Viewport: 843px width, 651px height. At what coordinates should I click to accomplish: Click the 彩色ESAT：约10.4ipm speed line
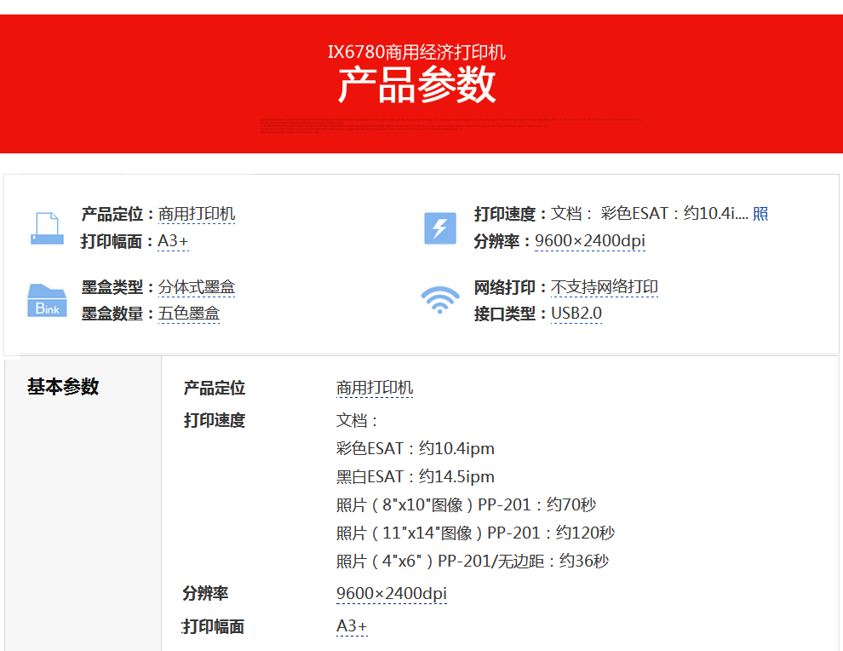pos(415,448)
